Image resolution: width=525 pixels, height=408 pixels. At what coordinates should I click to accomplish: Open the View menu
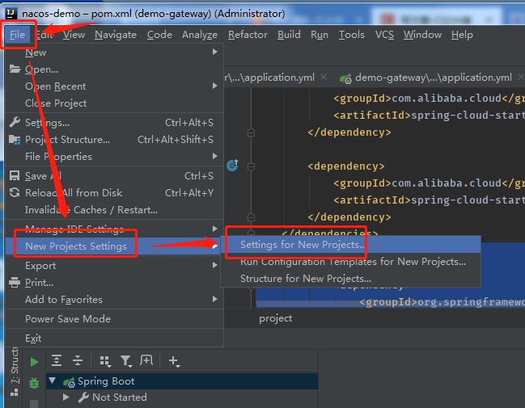click(74, 35)
